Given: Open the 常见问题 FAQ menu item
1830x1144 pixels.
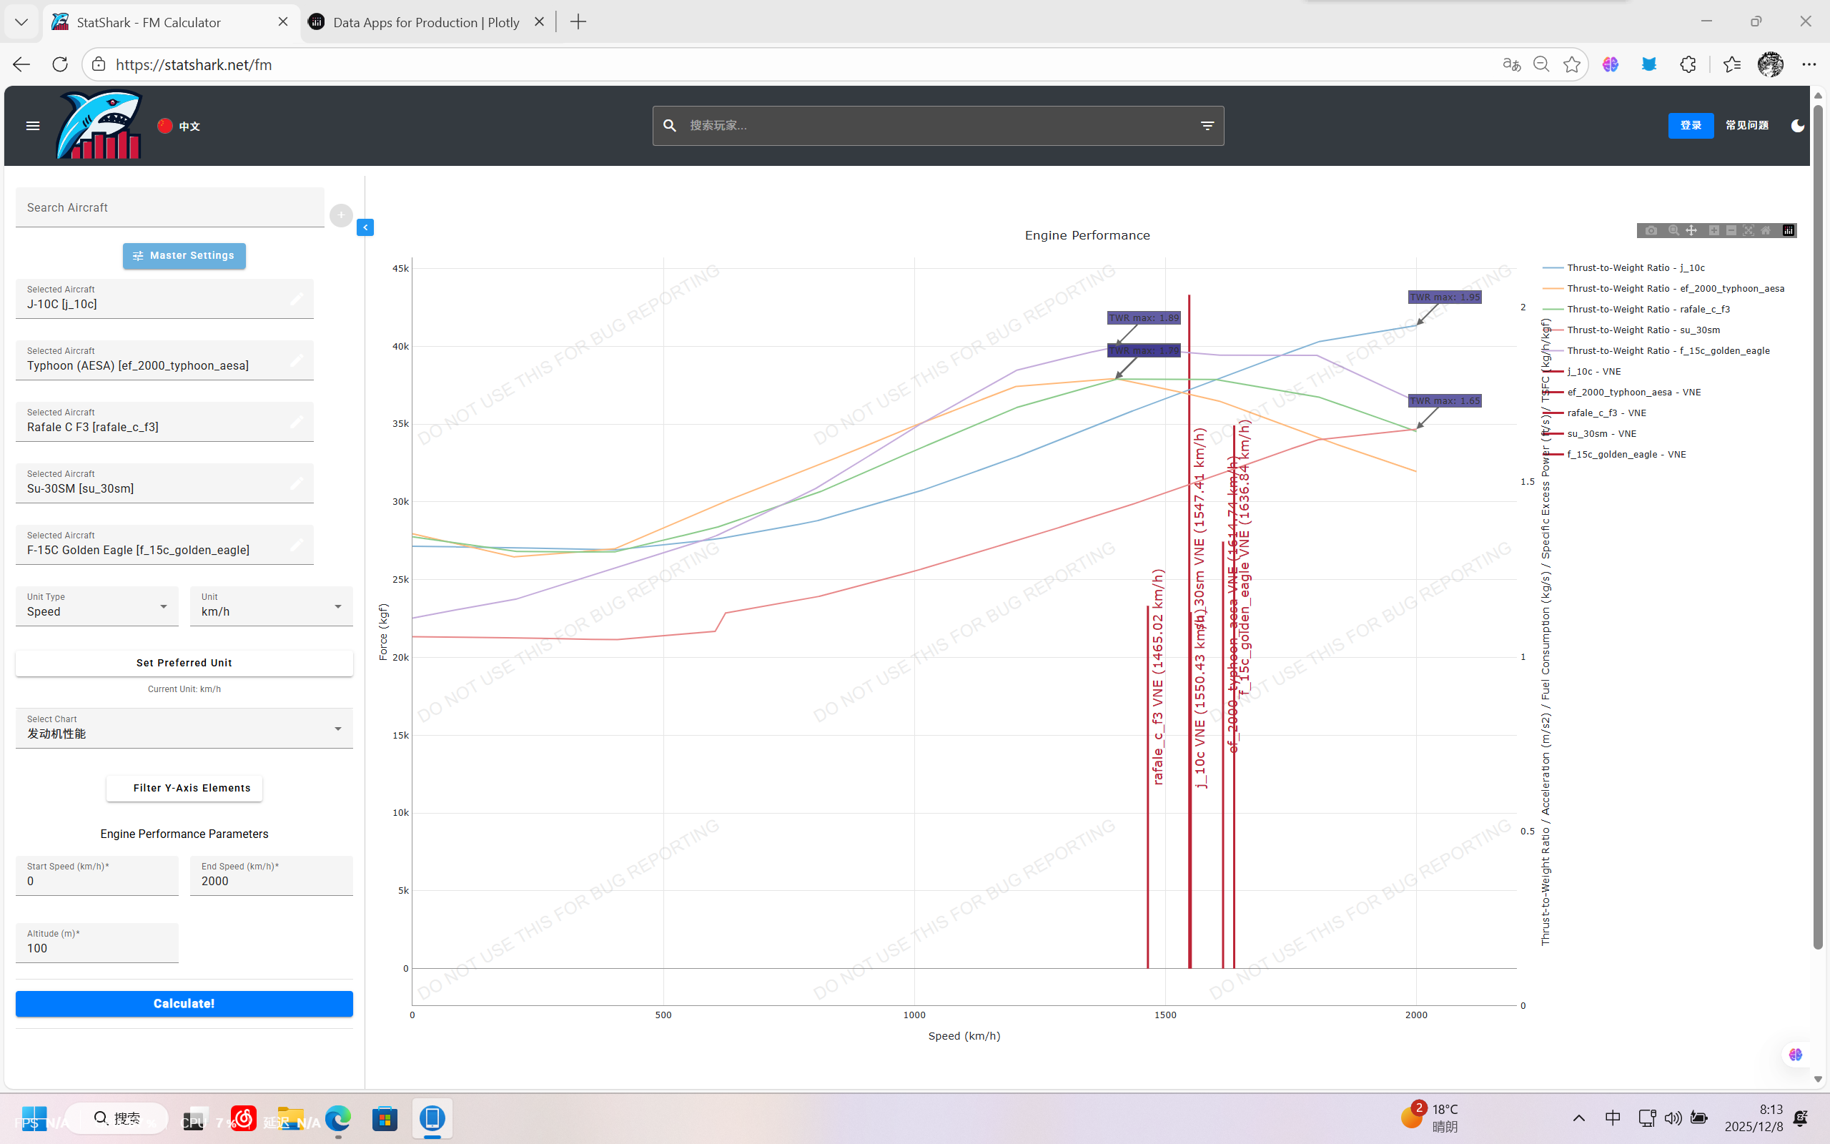Looking at the screenshot, I should click(1746, 126).
